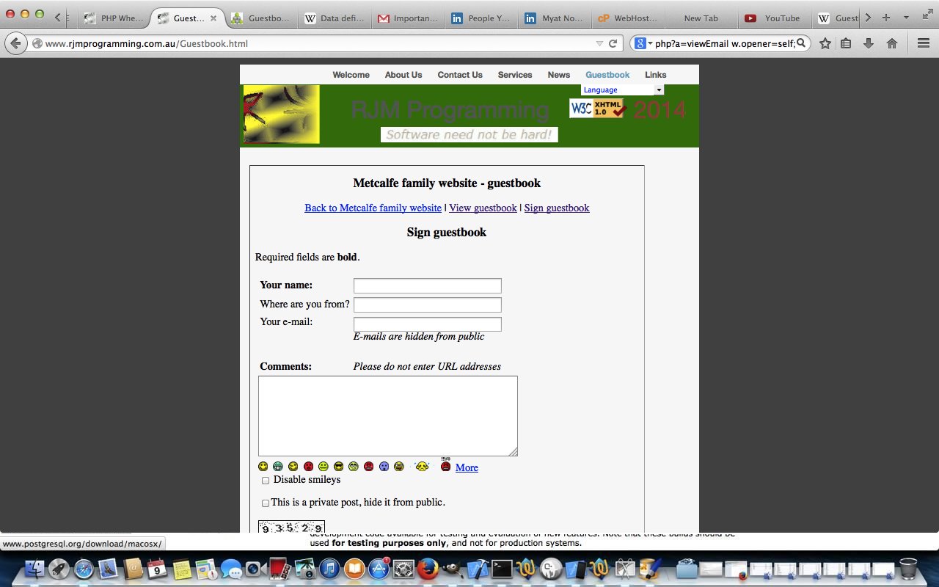Show URL history dropdown in address bar
This screenshot has width=939, height=587.
coord(599,43)
